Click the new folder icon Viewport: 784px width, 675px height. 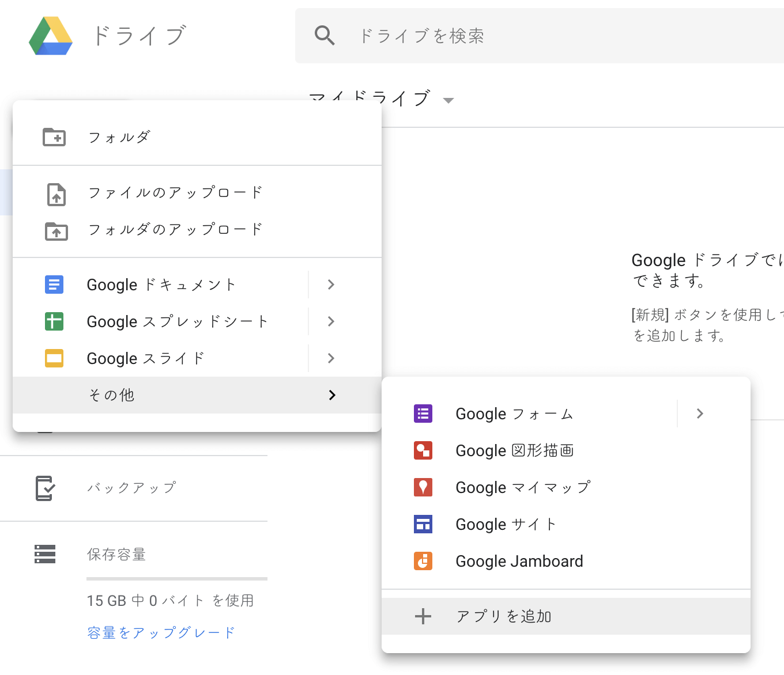click(x=54, y=137)
